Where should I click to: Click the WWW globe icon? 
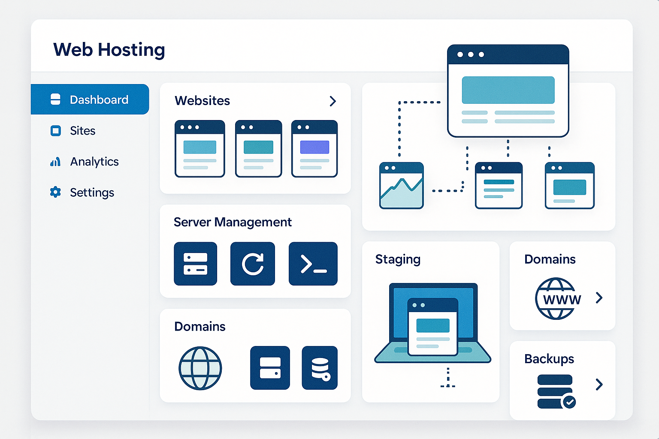pyautogui.click(x=556, y=298)
